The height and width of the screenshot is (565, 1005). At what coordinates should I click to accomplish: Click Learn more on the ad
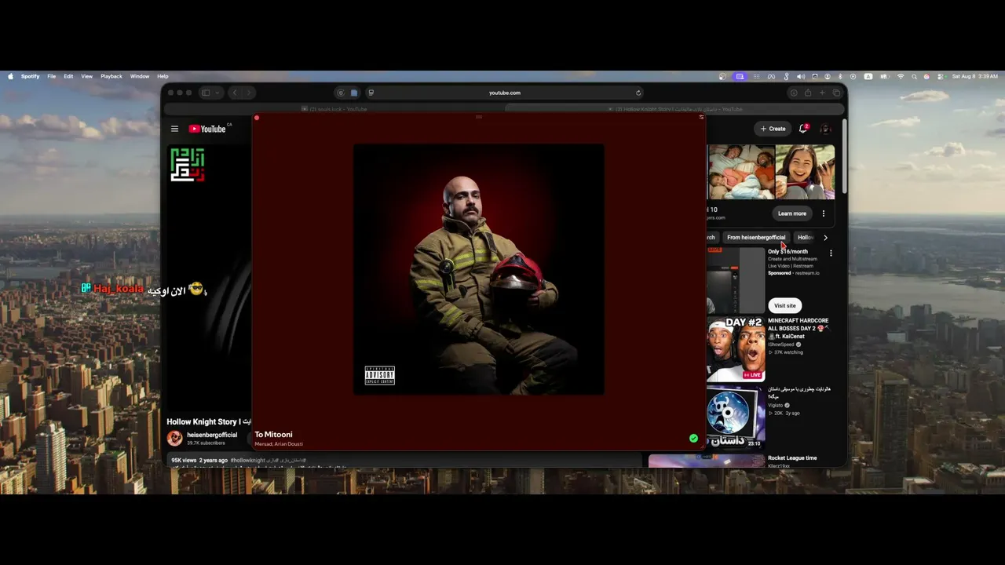click(791, 213)
